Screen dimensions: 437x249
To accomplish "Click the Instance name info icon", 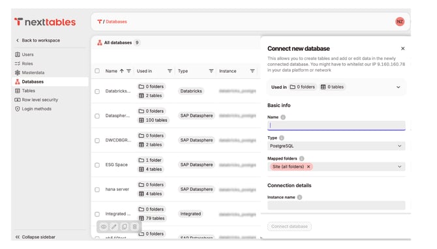I will coord(299,198).
